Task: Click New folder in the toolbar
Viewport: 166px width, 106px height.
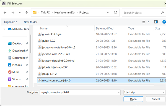Action: pyautogui.click(x=31, y=22)
